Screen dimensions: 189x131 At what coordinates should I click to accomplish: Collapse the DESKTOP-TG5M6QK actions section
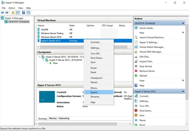(x=183, y=23)
